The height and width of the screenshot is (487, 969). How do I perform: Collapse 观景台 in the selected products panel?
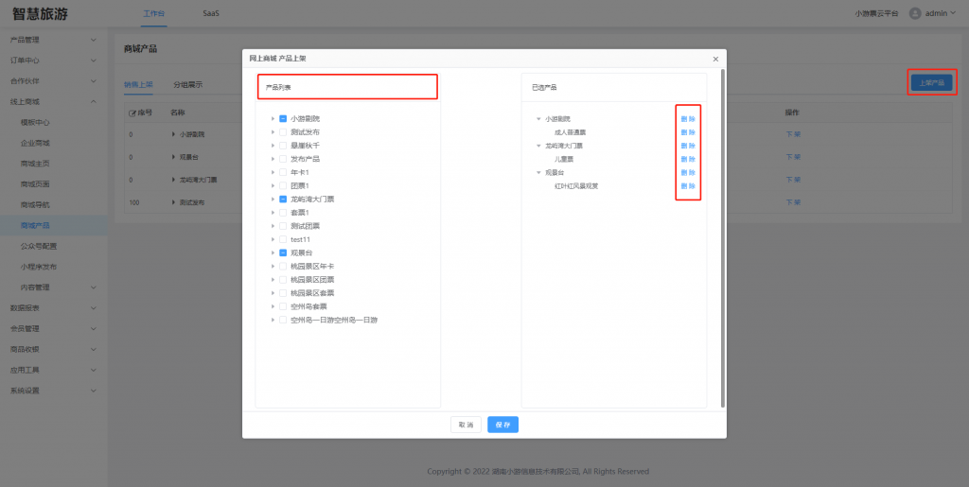[x=538, y=173]
